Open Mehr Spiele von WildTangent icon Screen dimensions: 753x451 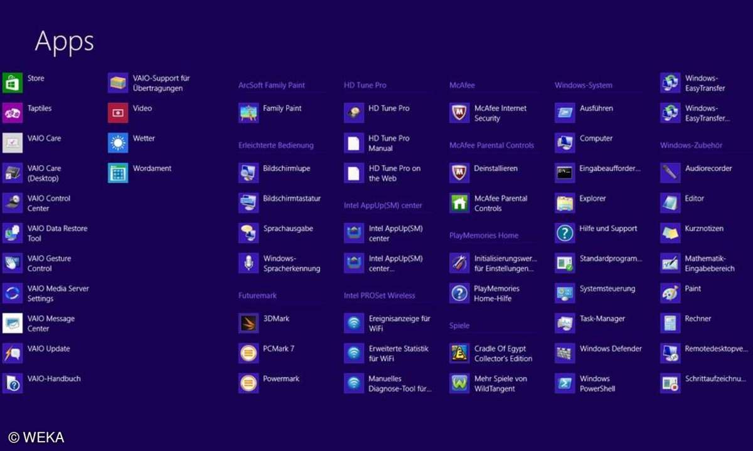tap(459, 383)
